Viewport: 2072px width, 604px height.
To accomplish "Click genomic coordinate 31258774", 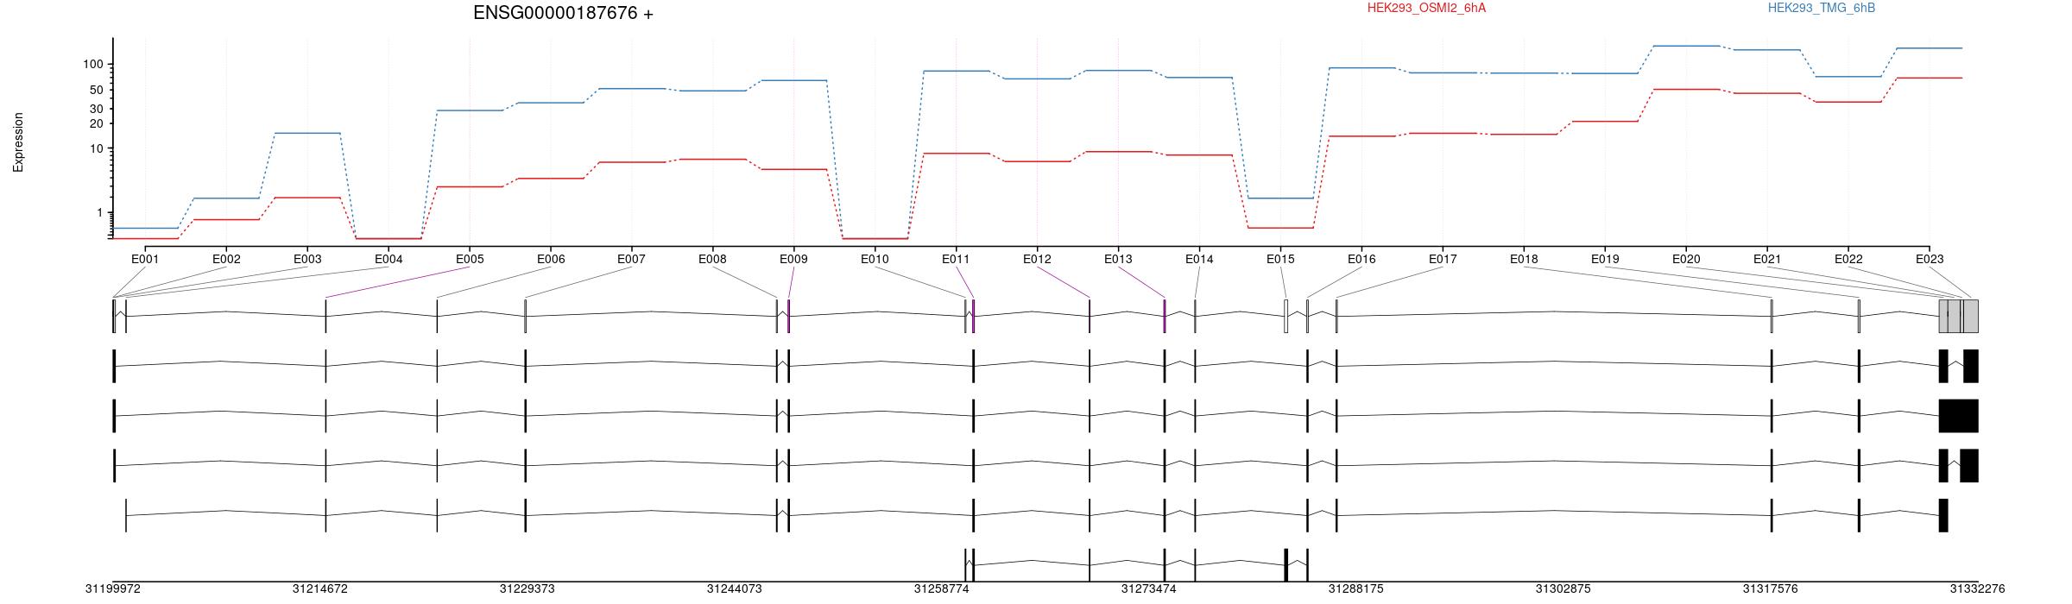I will [942, 589].
